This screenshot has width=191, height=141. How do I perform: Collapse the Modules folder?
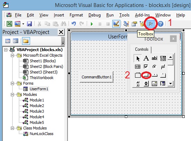pyautogui.click(x=12, y=95)
